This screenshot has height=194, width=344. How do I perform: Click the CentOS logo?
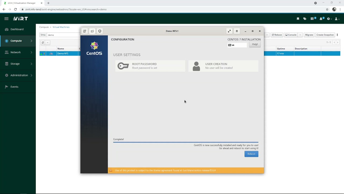click(x=94, y=48)
